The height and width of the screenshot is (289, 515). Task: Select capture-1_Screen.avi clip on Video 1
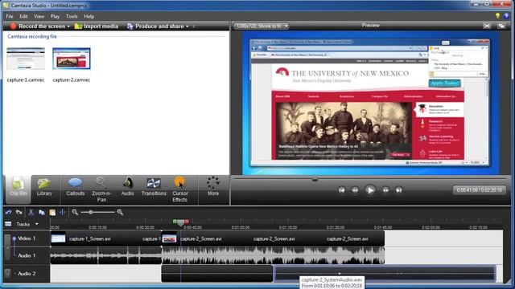point(105,239)
